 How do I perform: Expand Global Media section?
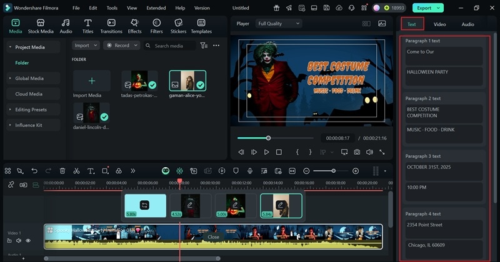10,79
